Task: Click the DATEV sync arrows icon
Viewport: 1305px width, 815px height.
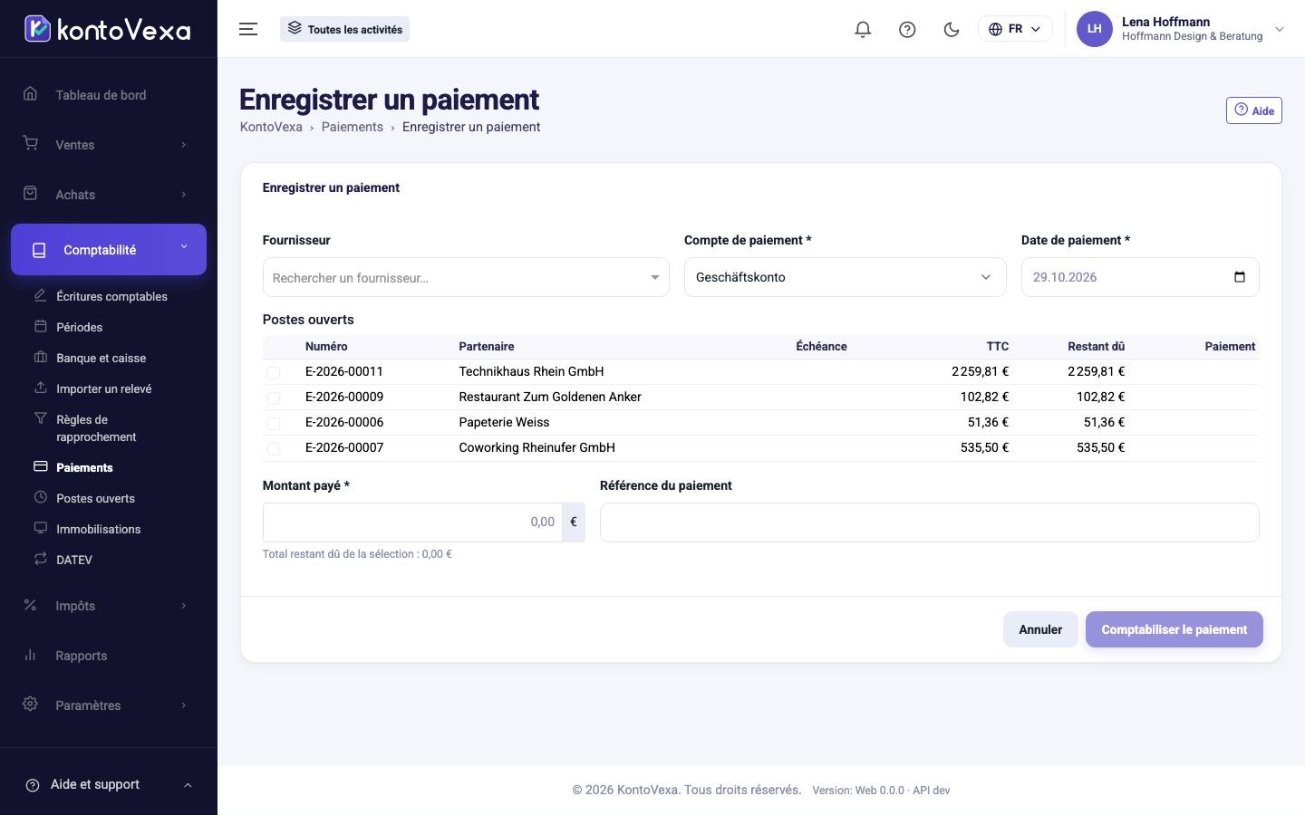Action: [x=40, y=559]
